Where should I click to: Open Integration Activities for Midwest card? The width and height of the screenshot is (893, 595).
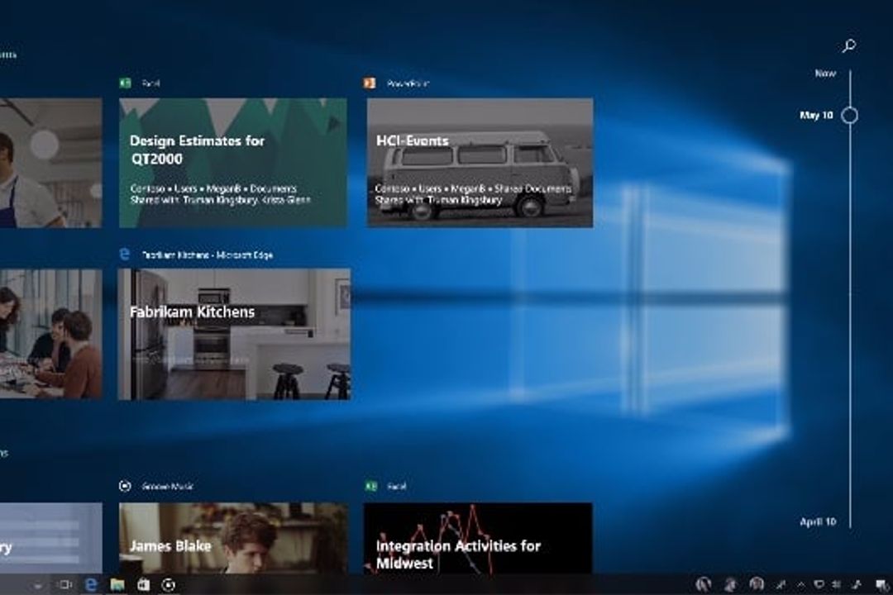tap(478, 538)
